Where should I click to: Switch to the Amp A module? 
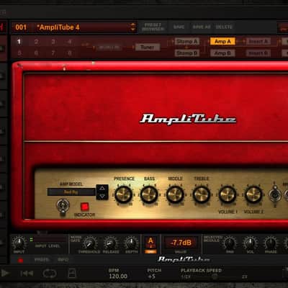click(222, 42)
